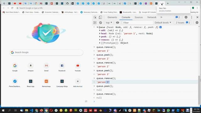Open the 'Best Chess Books' bookmark
This screenshot has width=201, height=113.
click(x=11, y=12)
